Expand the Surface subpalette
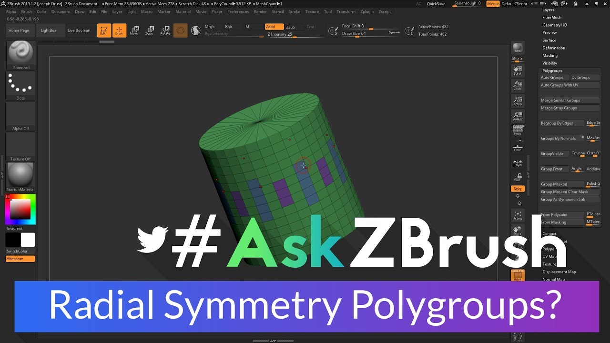The height and width of the screenshot is (343, 610). [x=549, y=40]
